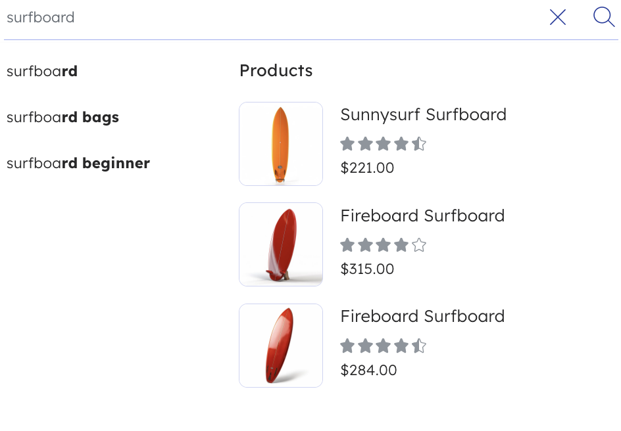Open the orange Sunnysurf Surfboard thumbnail
The width and height of the screenshot is (621, 431).
[x=281, y=144]
